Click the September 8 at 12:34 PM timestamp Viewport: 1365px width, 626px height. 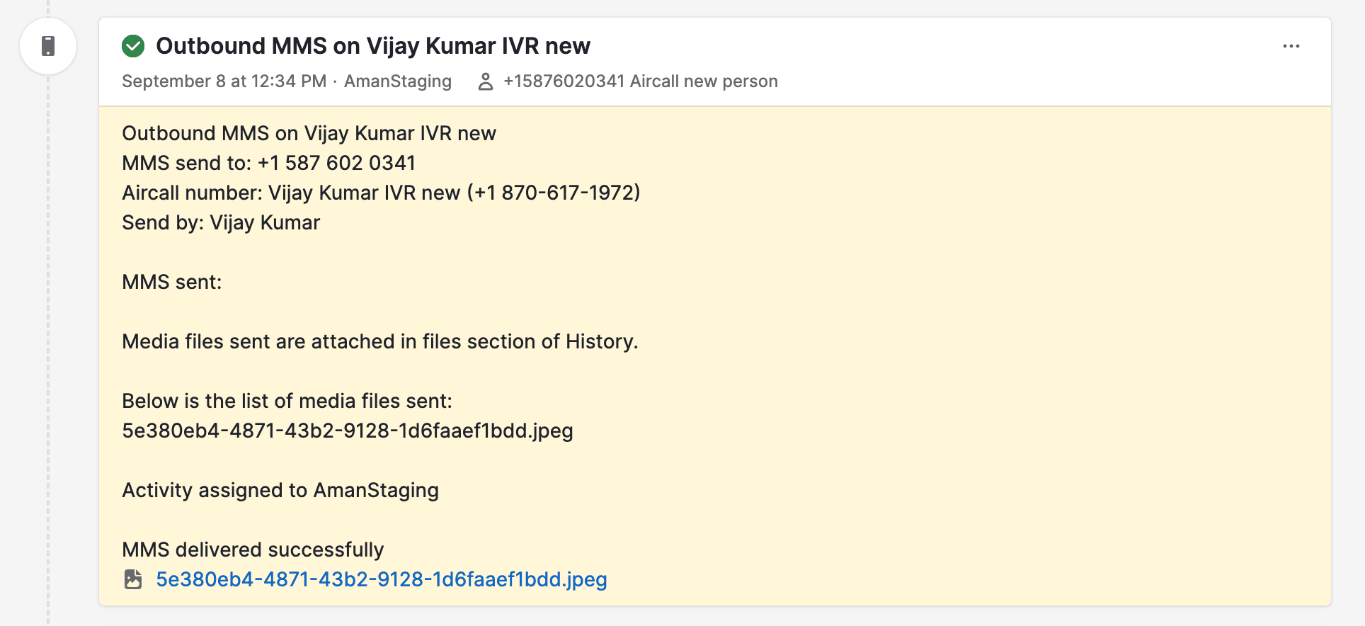tap(224, 81)
